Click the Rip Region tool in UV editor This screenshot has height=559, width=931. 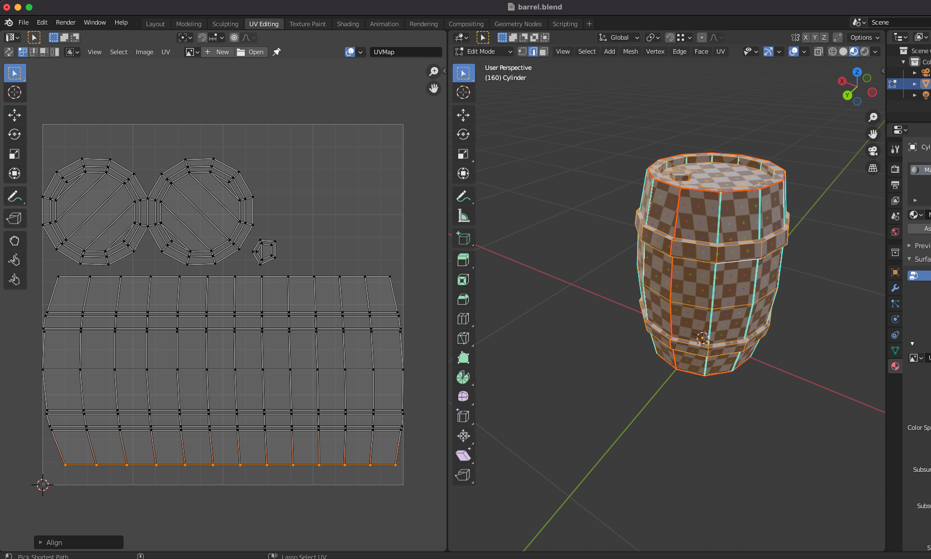(x=15, y=218)
